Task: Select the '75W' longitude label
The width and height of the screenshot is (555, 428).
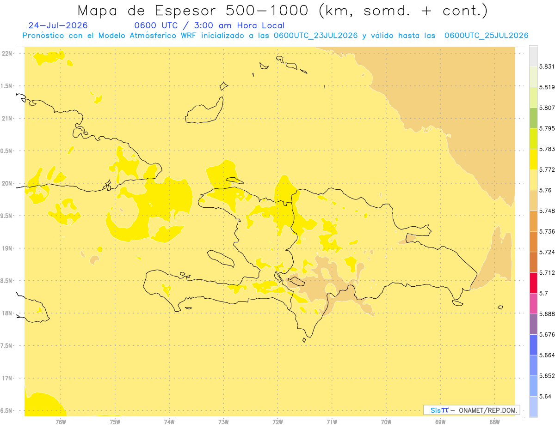Action: tap(115, 422)
